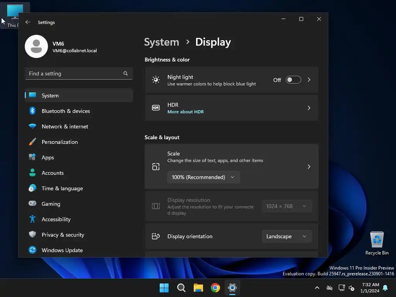Open Network & internet settings
The image size is (396, 297).
79,126
